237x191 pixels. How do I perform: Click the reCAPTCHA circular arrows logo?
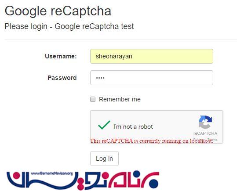tap(205, 122)
